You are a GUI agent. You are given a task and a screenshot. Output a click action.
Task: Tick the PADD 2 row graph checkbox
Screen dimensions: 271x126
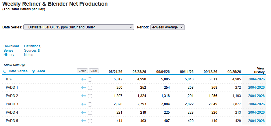click(90, 96)
